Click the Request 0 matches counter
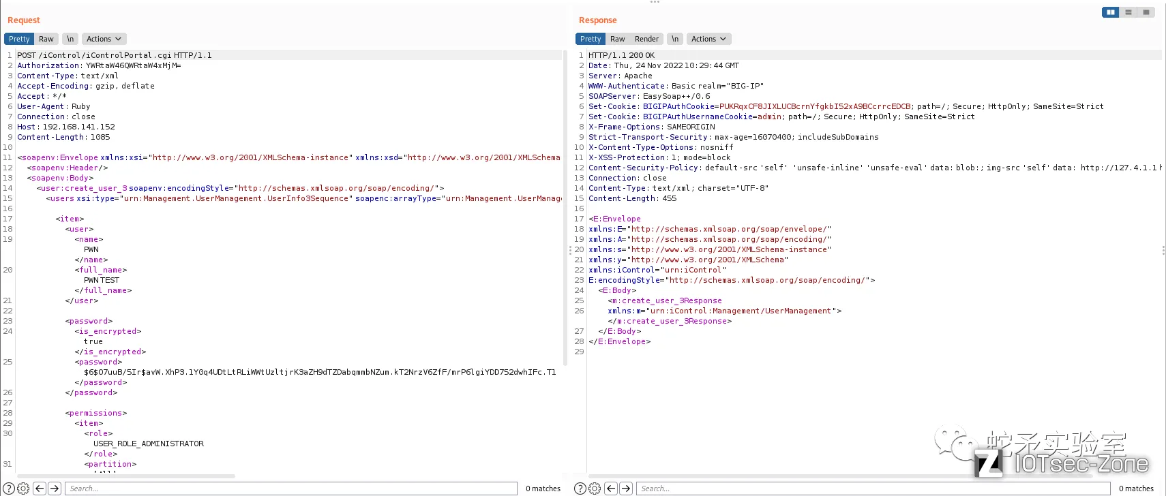Viewport: 1166px width, 496px height. click(x=543, y=489)
